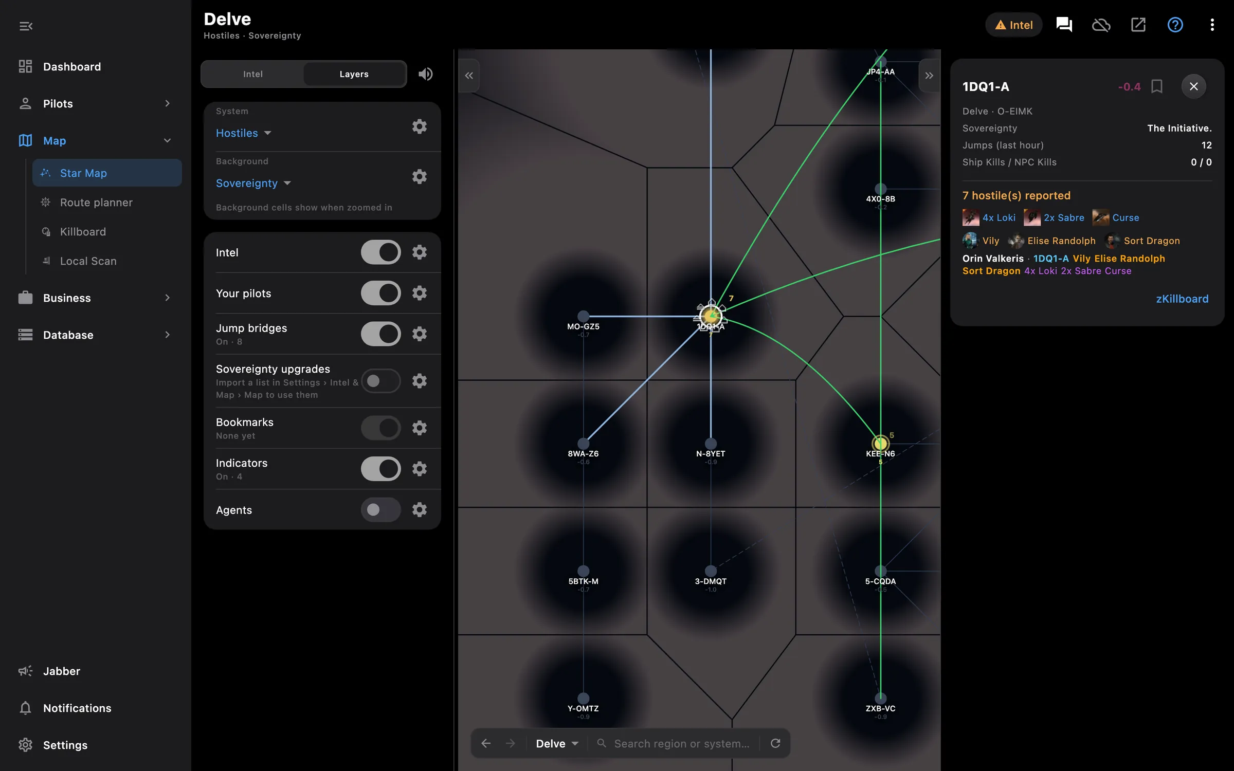The width and height of the screenshot is (1234, 771).
Task: Click the cloud-off sync icon
Action: click(1101, 25)
